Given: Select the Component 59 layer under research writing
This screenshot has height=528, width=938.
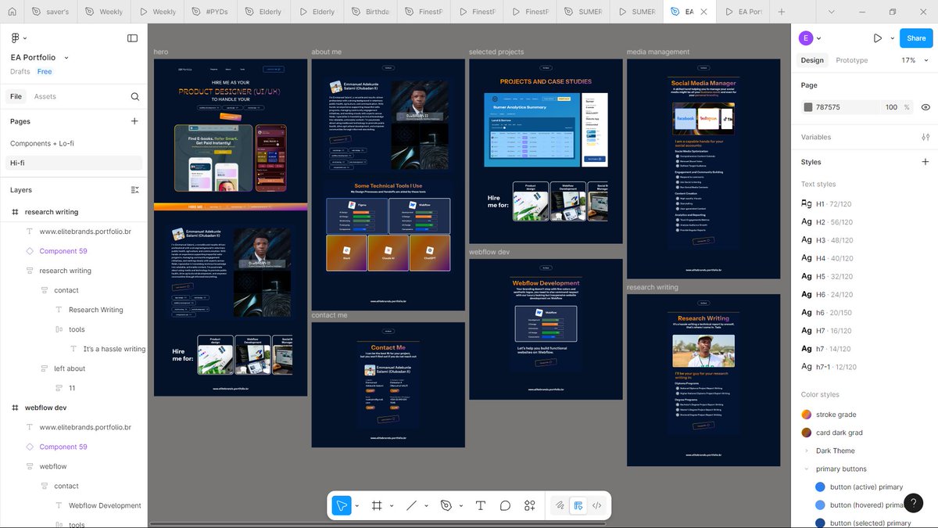Looking at the screenshot, I should 63,251.
